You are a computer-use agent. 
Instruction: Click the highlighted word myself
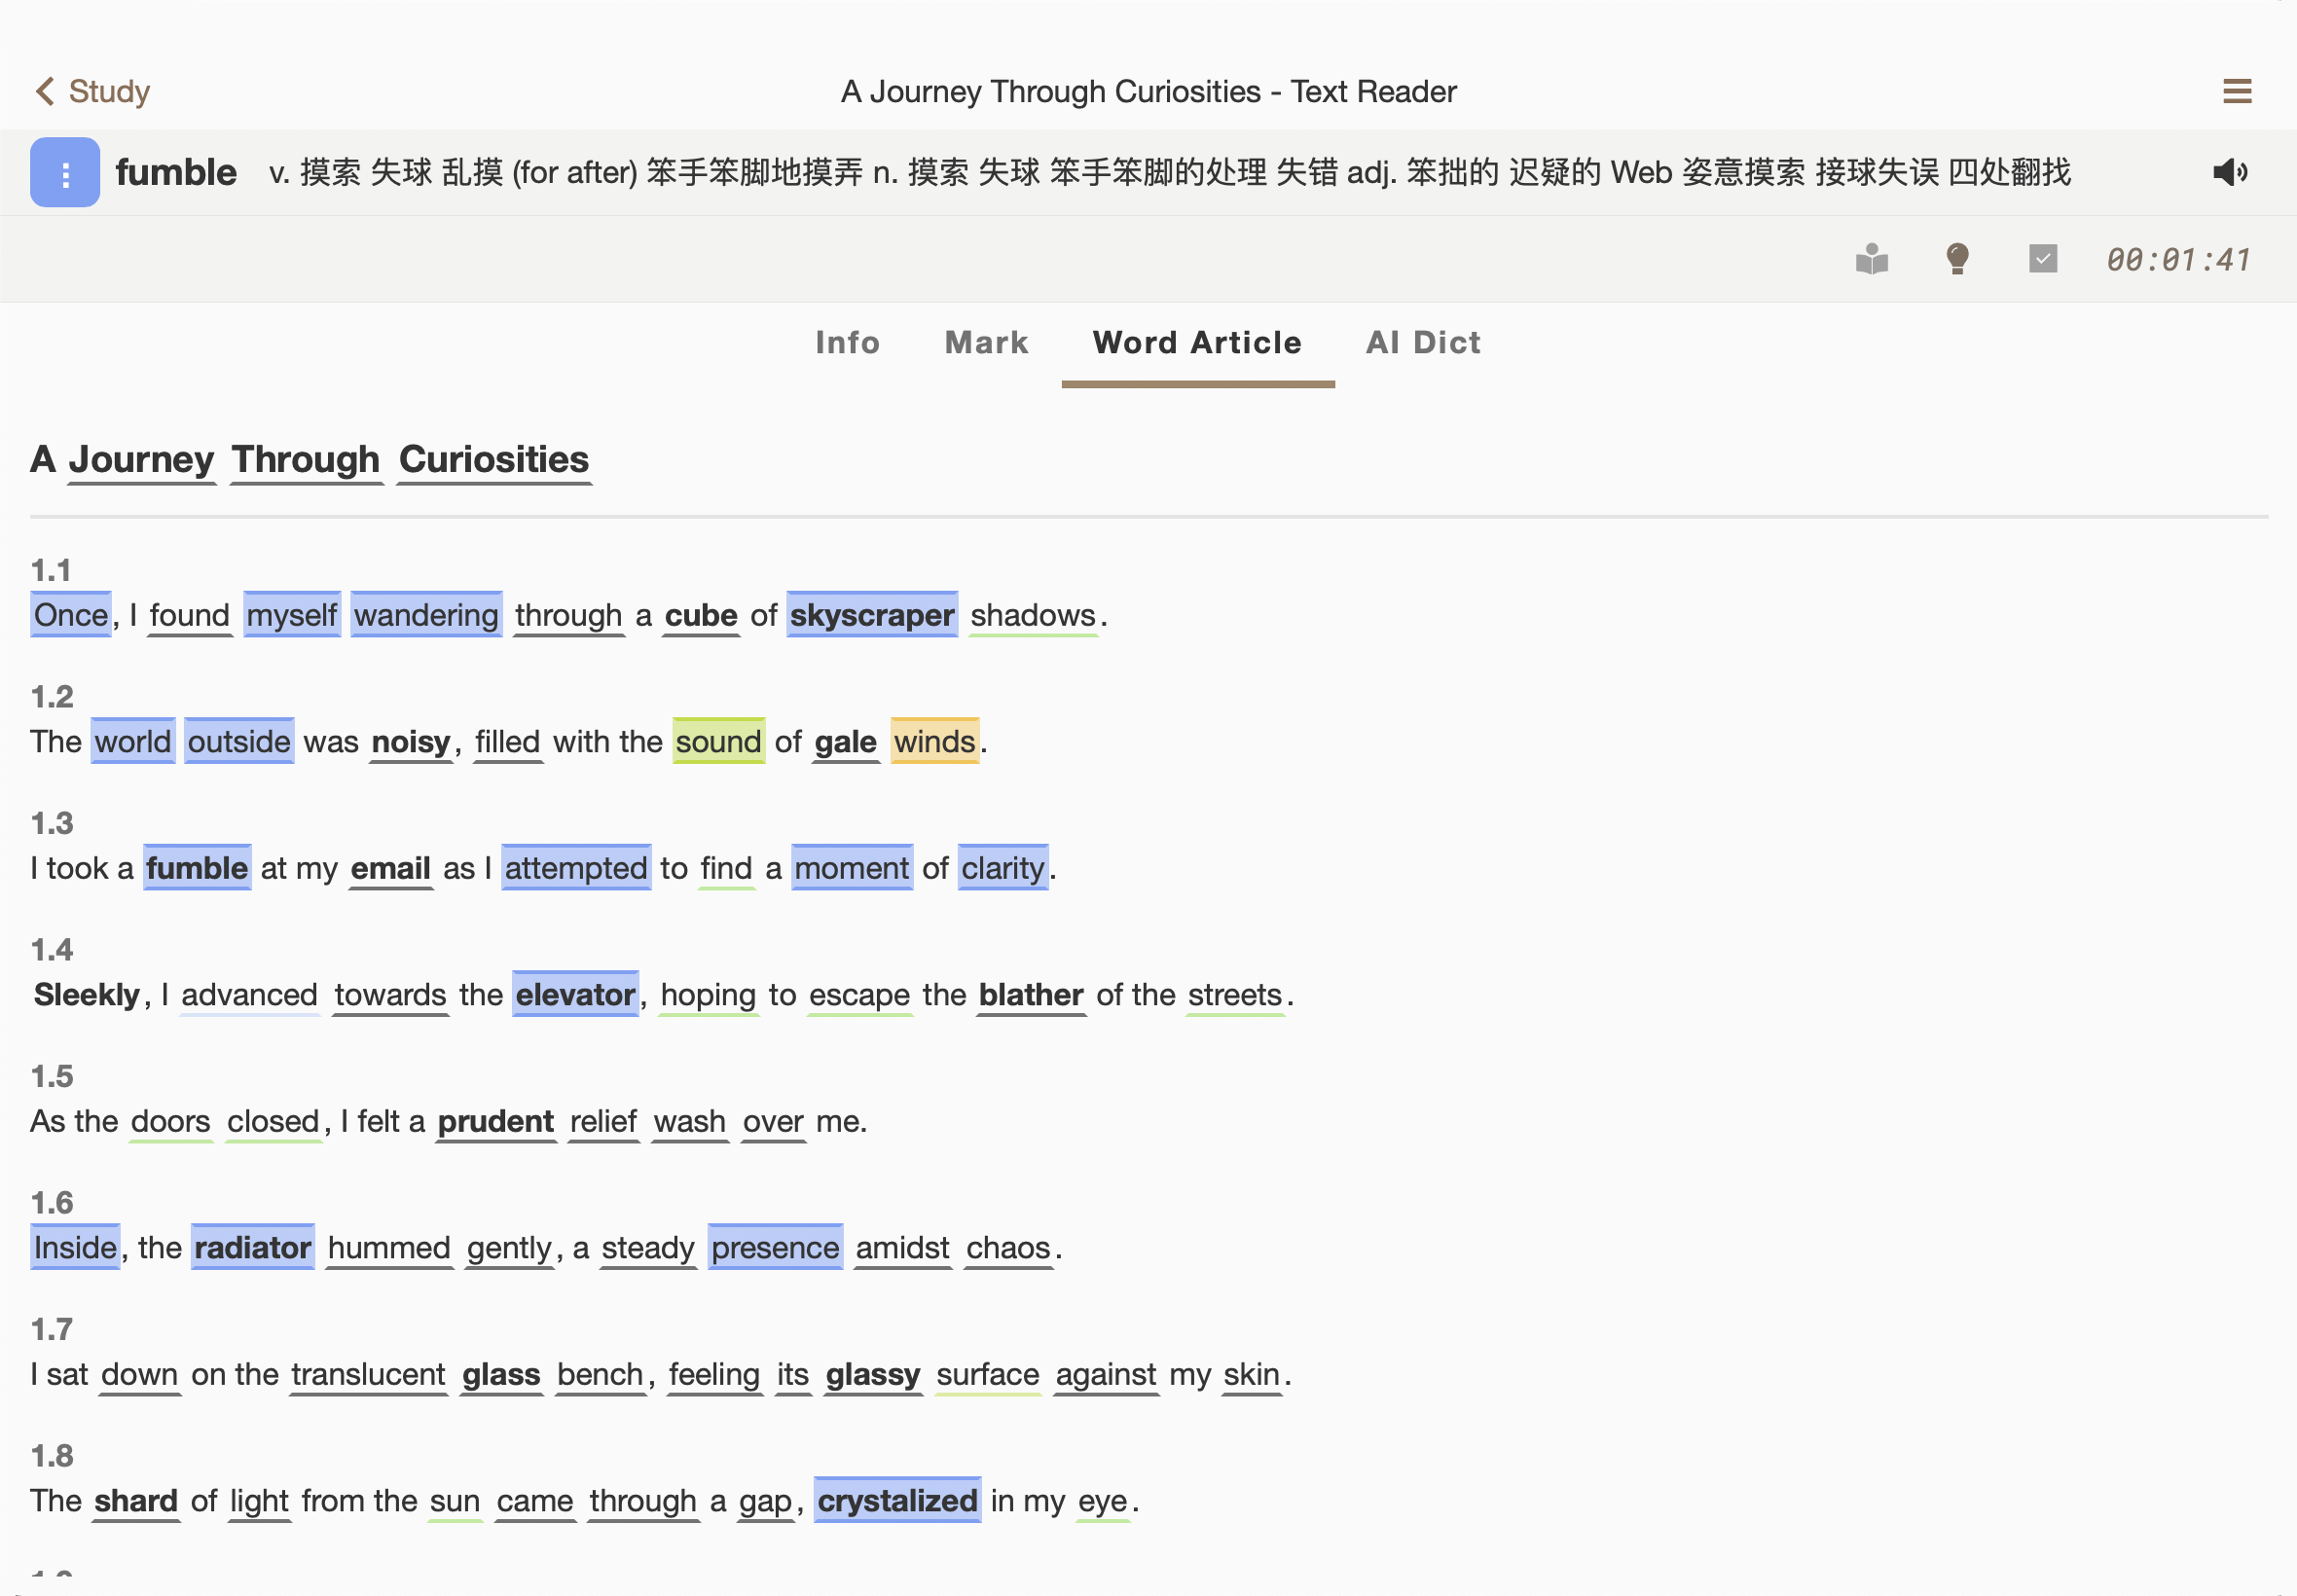click(x=292, y=615)
